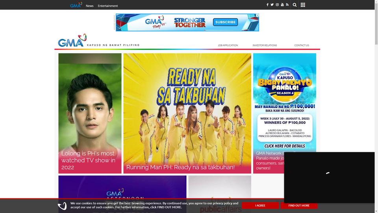Close the banner ad with X
Viewport: 378px width, 213px height.
257,15
